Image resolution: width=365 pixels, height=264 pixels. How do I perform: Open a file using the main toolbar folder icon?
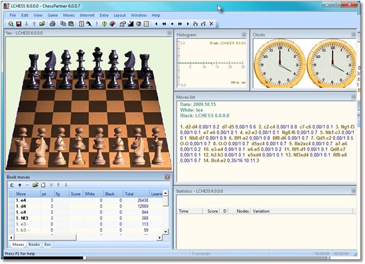coord(42,24)
